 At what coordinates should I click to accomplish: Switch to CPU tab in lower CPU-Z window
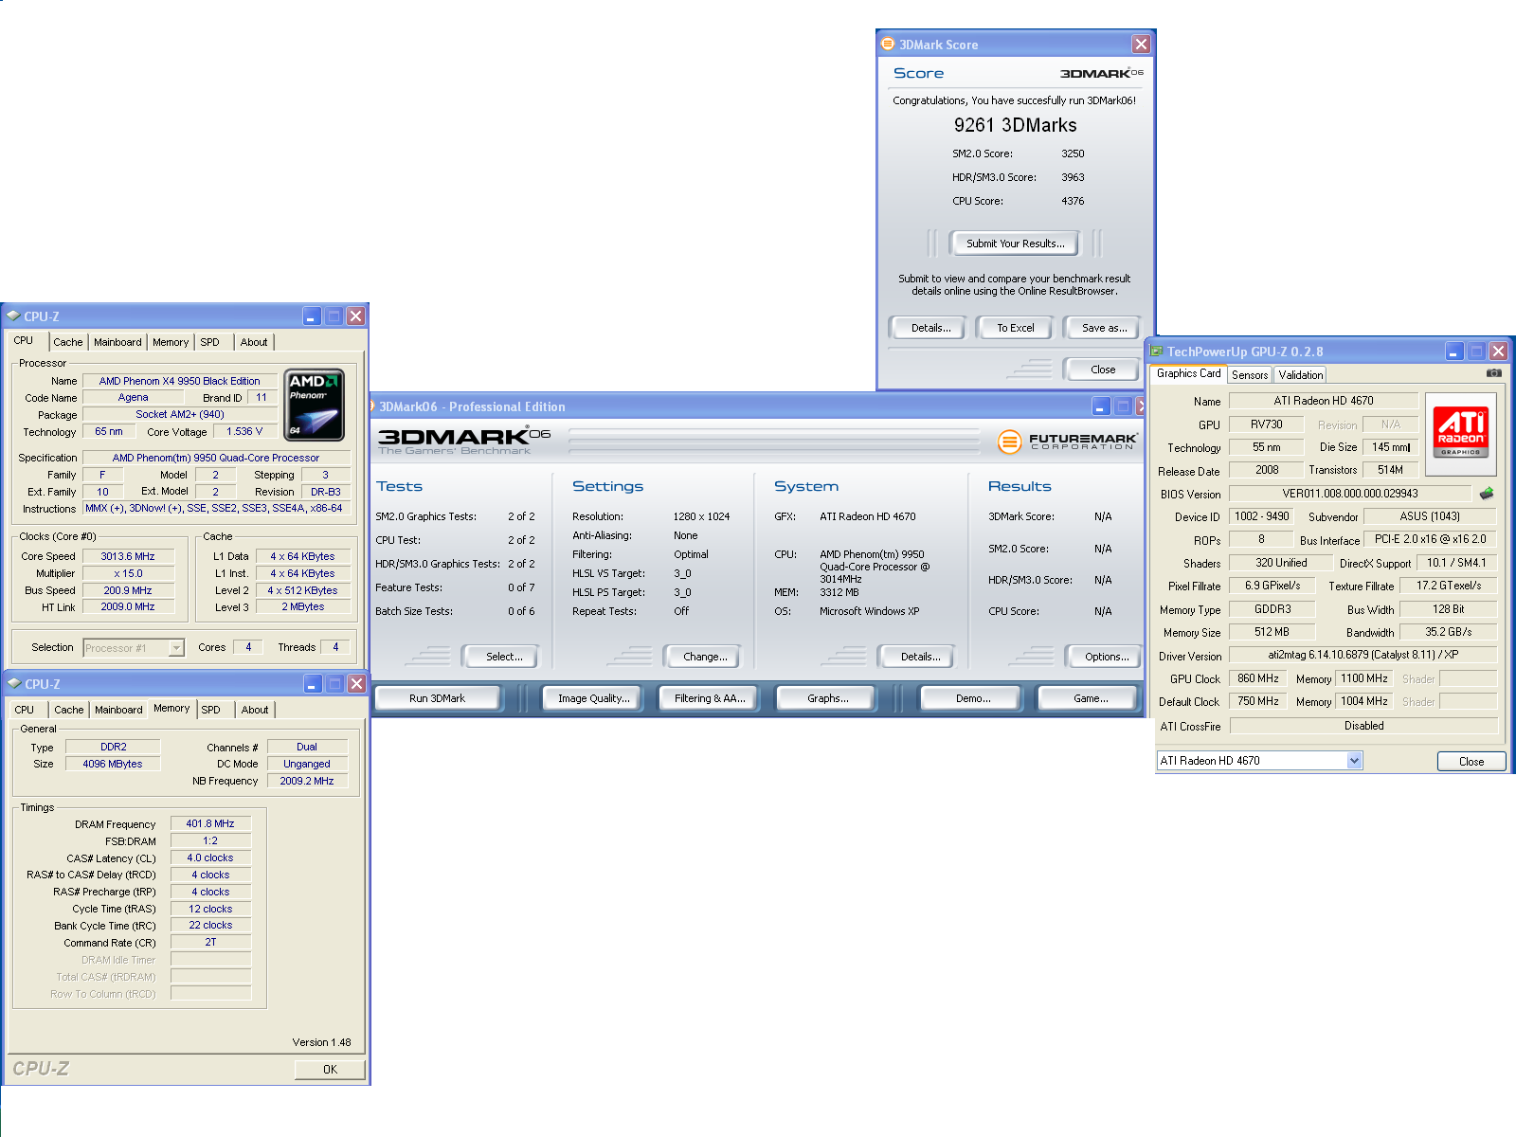coord(25,710)
